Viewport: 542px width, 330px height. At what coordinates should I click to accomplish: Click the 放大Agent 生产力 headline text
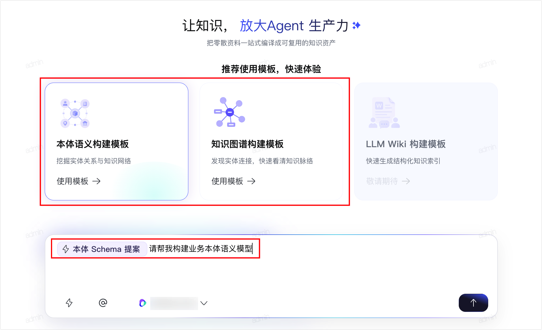[x=294, y=26]
